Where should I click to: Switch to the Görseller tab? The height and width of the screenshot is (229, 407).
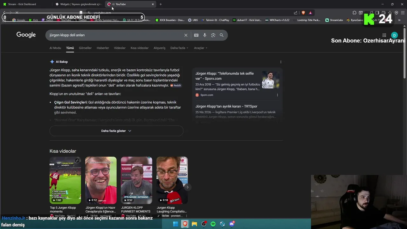85,48
